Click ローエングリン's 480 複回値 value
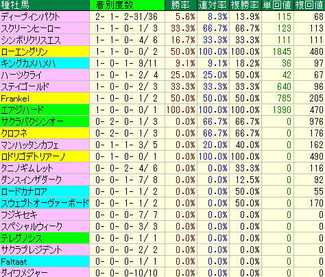The image size is (325, 277). 316,51
